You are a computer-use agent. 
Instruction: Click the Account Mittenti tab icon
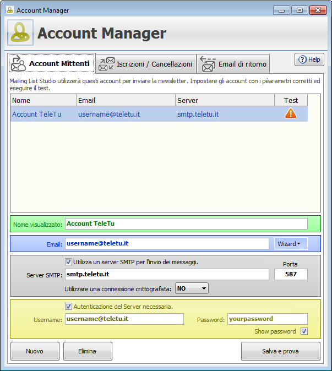(x=18, y=64)
